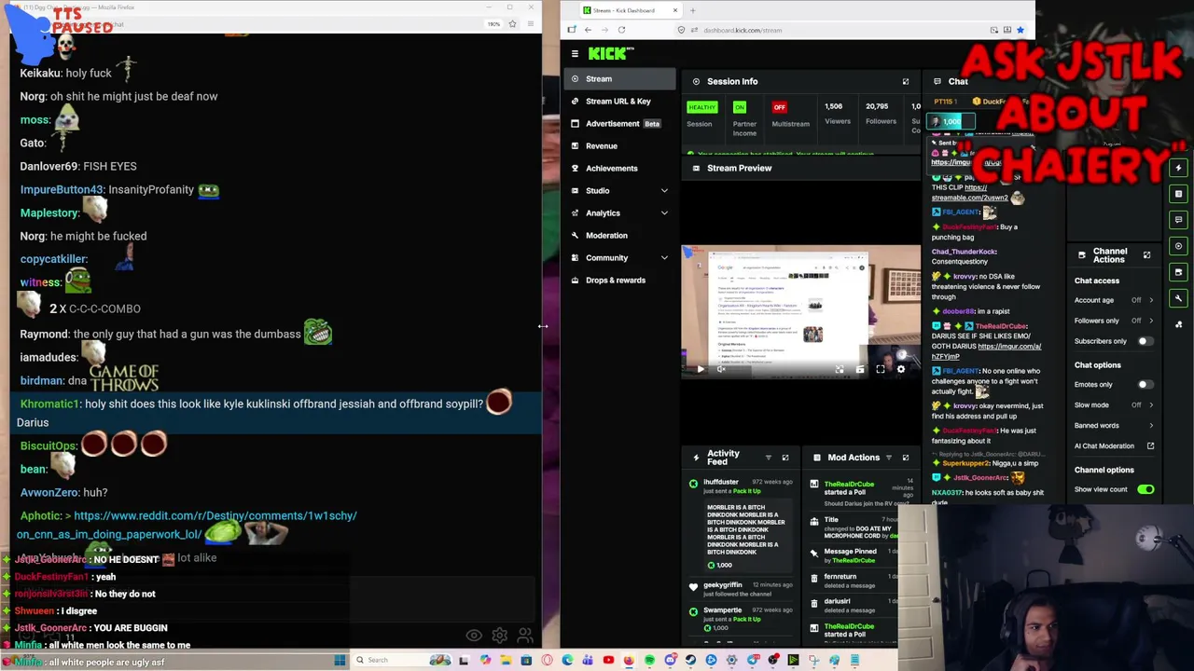Pop out the Mod Actions panel
The width and height of the screenshot is (1194, 671).
(x=905, y=458)
